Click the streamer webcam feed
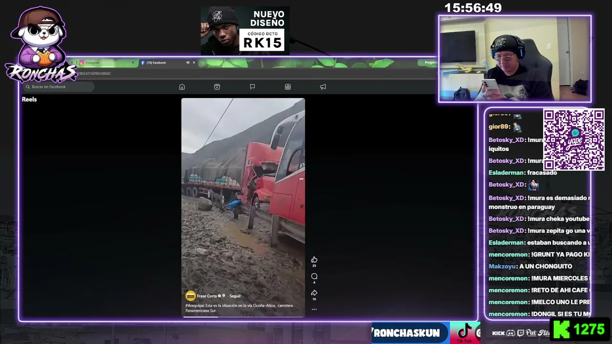Screen dimensions: 612x344 [x=515, y=59]
